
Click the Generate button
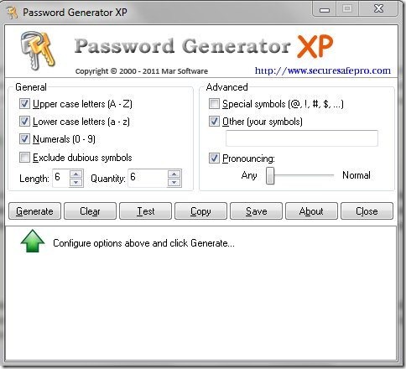[x=34, y=211]
